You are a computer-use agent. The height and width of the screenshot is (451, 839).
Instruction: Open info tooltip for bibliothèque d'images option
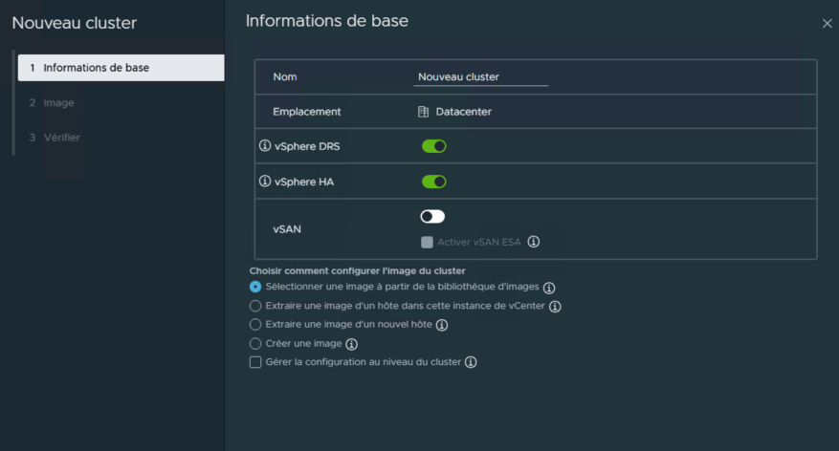coord(549,287)
